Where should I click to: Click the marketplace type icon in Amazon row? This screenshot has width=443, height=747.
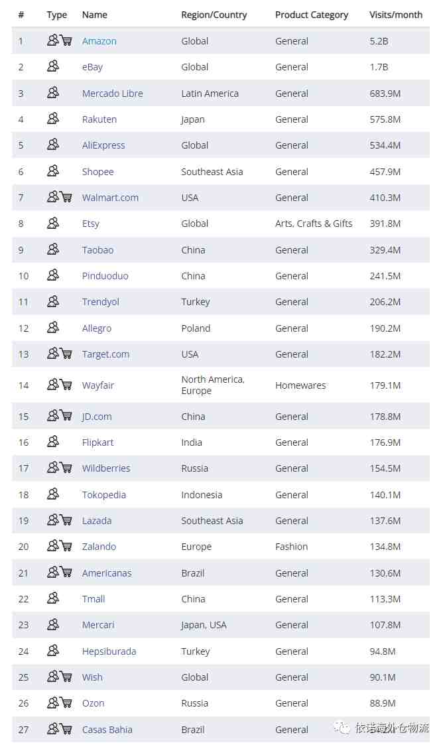(53, 40)
